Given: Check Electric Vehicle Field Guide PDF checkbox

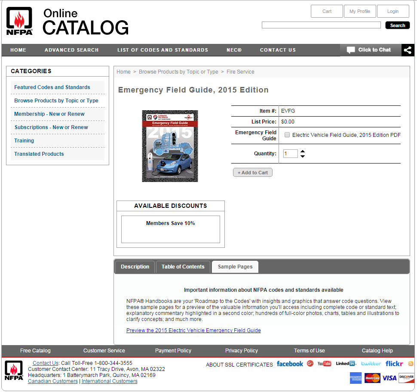Looking at the screenshot, I should click(x=287, y=135).
